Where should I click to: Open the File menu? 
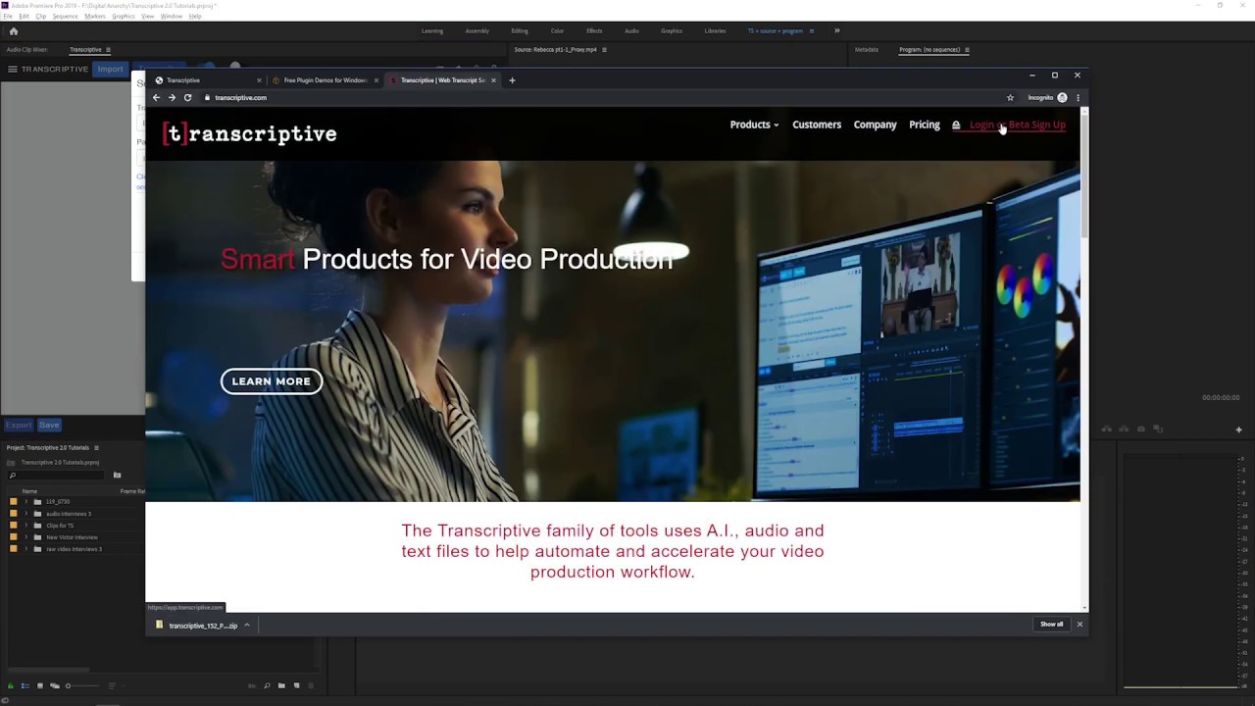[x=7, y=17]
